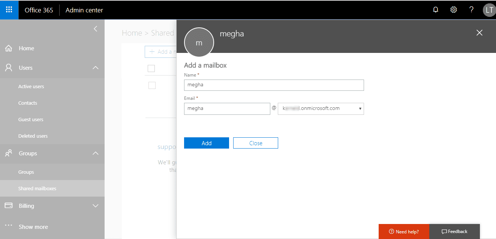The image size is (496, 239).
Task: Open the Feedback button
Action: click(454, 231)
